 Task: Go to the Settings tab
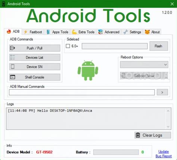(x=132, y=32)
